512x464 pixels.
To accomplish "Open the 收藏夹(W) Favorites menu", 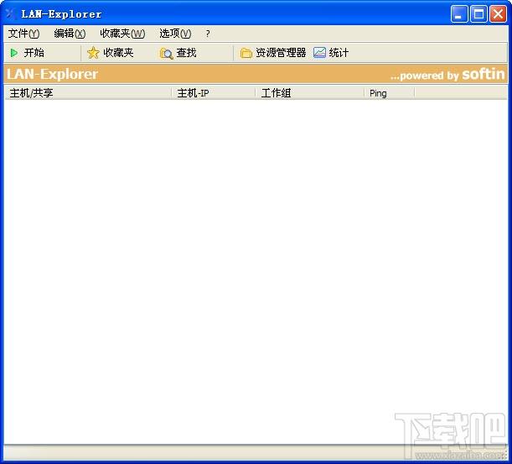I will coord(122,34).
